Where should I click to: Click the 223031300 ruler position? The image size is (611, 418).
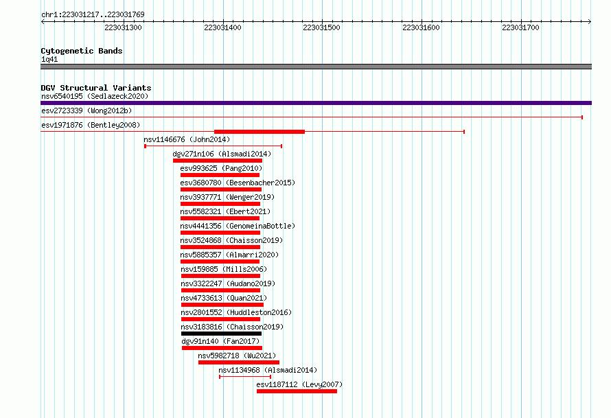point(123,27)
